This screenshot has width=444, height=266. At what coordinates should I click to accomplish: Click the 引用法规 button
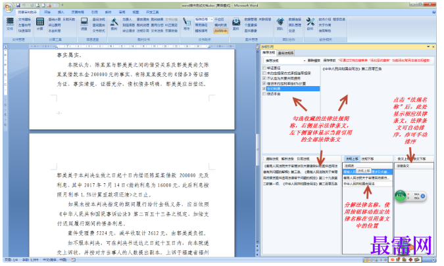point(303,158)
